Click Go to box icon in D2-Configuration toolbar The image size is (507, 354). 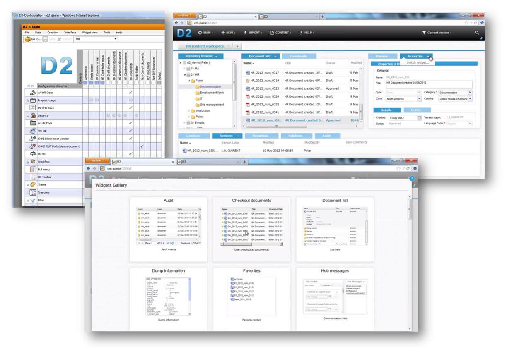coord(28,39)
